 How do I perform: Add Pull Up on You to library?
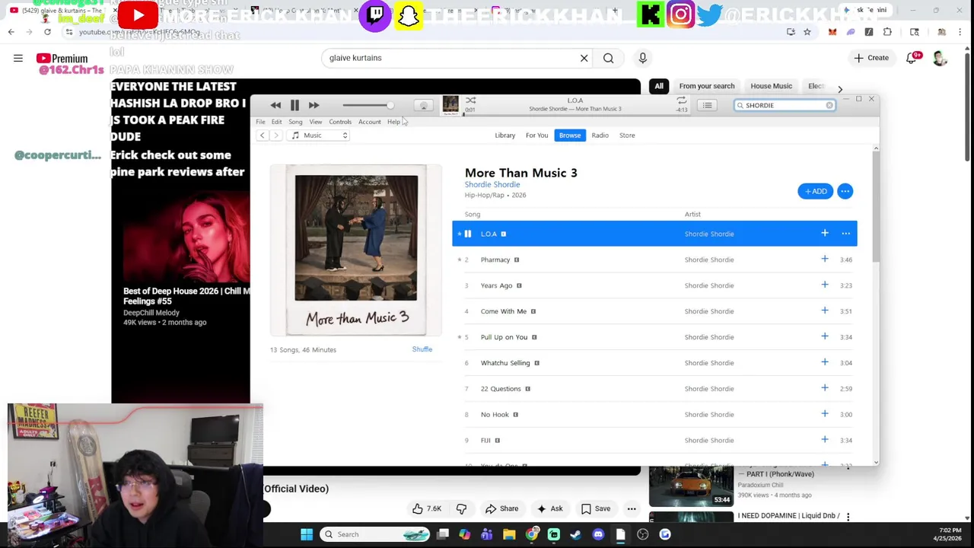[825, 336]
